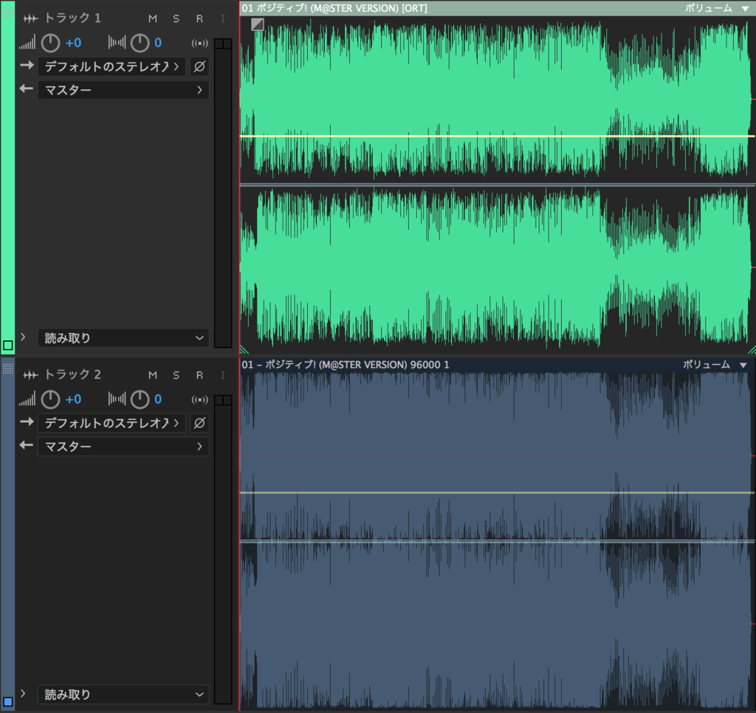The width and height of the screenshot is (756, 713).
Task: Click Track 2 drag grip handle
Action: pyautogui.click(x=7, y=369)
